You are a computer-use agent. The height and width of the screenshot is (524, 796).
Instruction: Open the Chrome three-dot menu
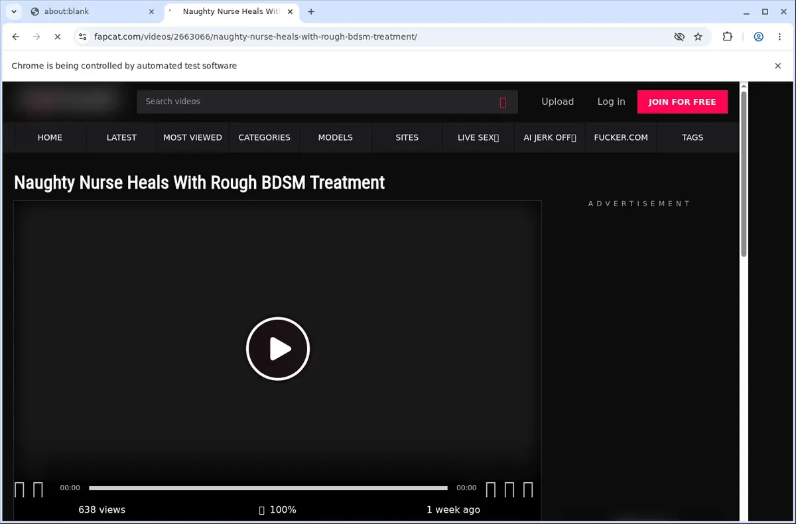(x=779, y=37)
